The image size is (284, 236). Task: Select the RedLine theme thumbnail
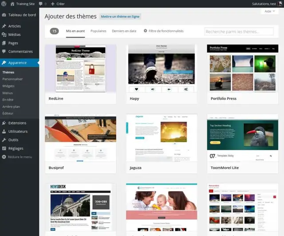tap(81, 68)
